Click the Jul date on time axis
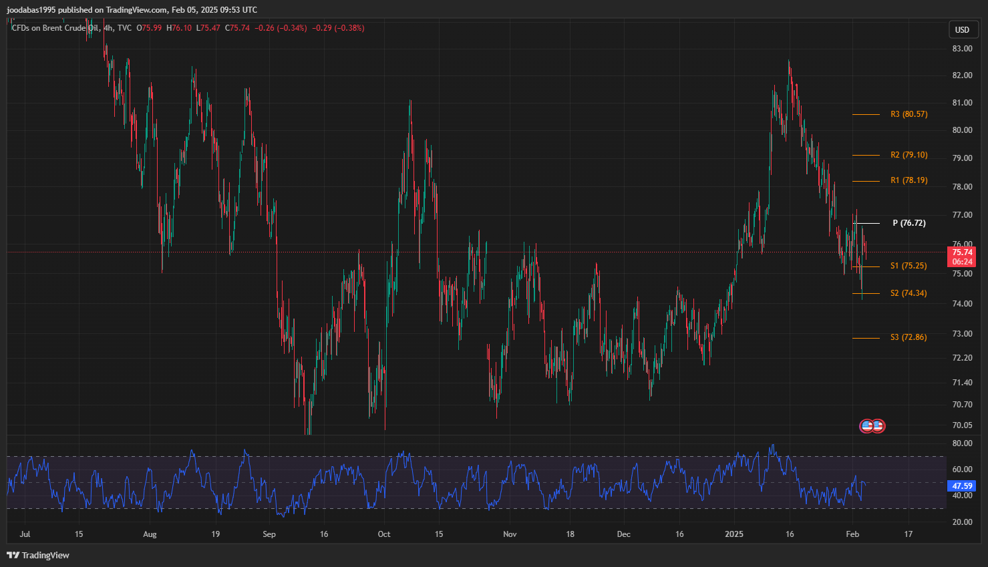988x567 pixels. (x=25, y=534)
